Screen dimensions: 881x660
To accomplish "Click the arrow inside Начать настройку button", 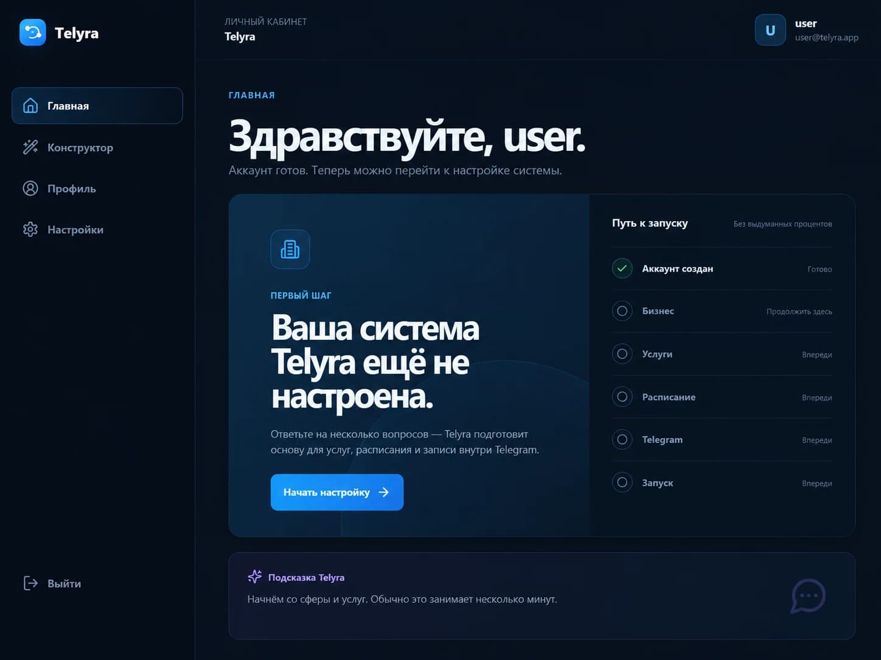I will pyautogui.click(x=384, y=492).
